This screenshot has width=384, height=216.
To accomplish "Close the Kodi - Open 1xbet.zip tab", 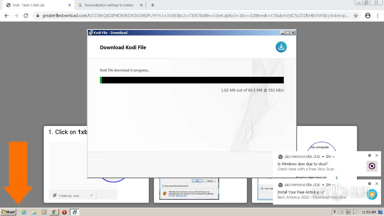I will coord(70,5).
